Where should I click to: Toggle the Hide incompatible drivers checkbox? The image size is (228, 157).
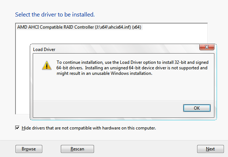17,128
